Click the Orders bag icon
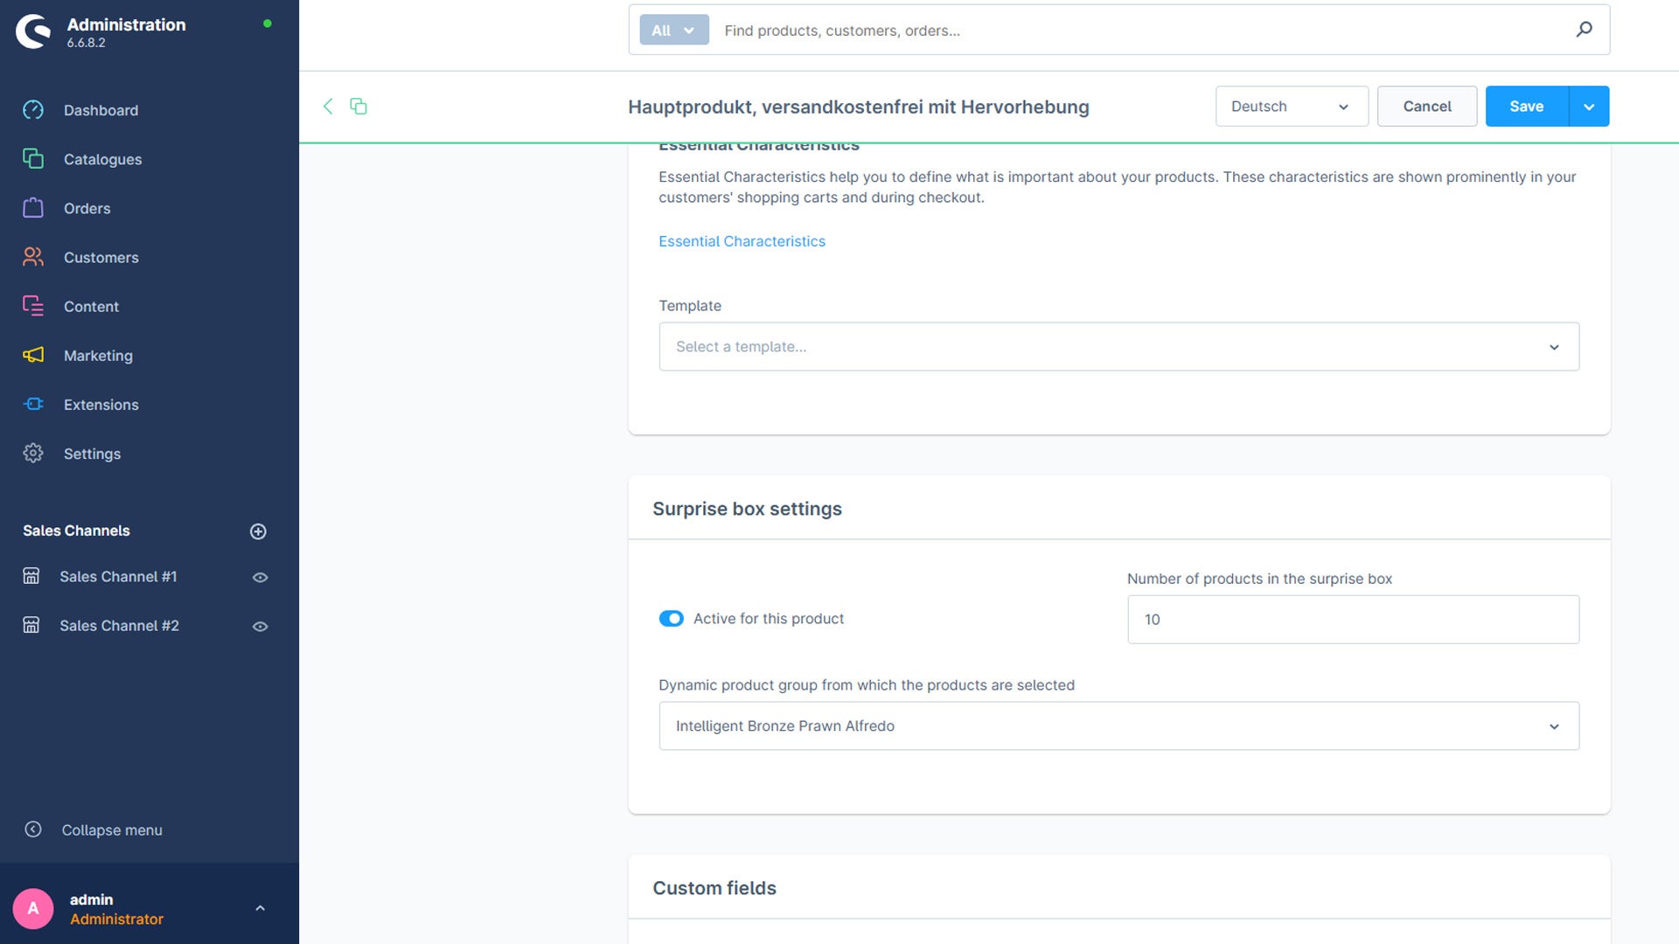 coord(33,208)
